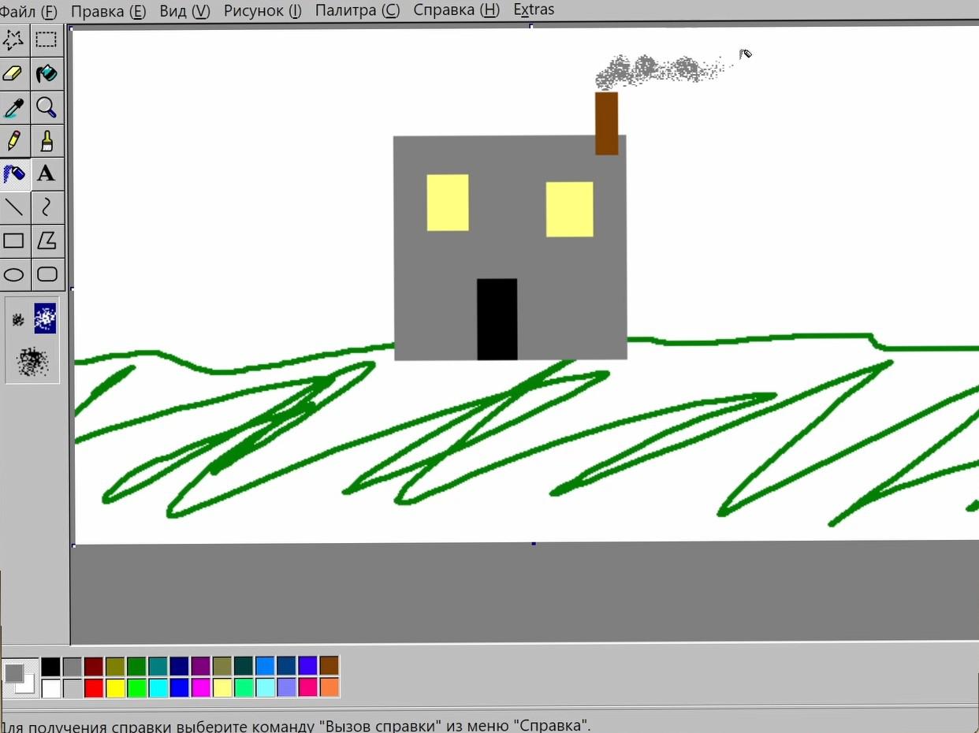Open the Extras menu

coord(534,10)
